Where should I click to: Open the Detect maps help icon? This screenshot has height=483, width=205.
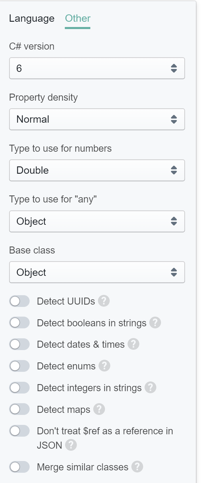99,409
